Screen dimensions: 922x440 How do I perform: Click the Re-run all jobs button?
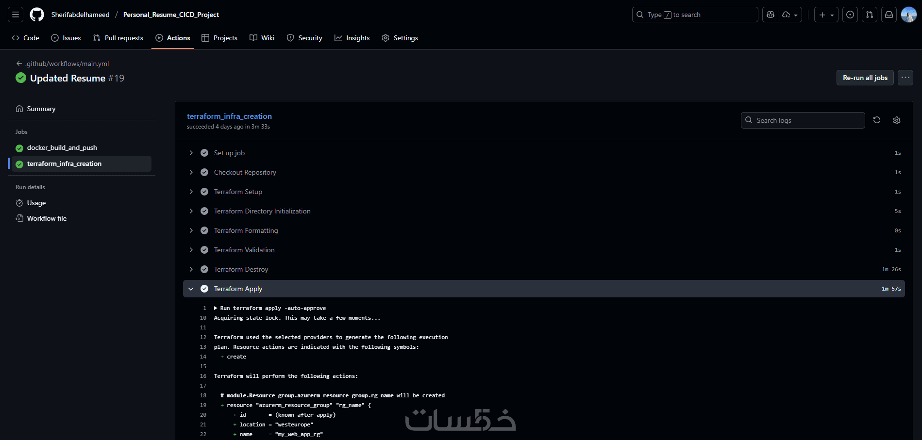[x=865, y=78]
